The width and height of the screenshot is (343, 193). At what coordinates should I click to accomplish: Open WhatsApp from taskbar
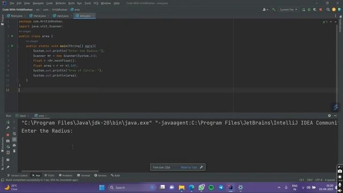click(202, 188)
